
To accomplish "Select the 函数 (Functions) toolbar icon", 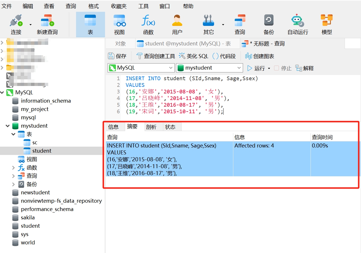I will tap(148, 24).
